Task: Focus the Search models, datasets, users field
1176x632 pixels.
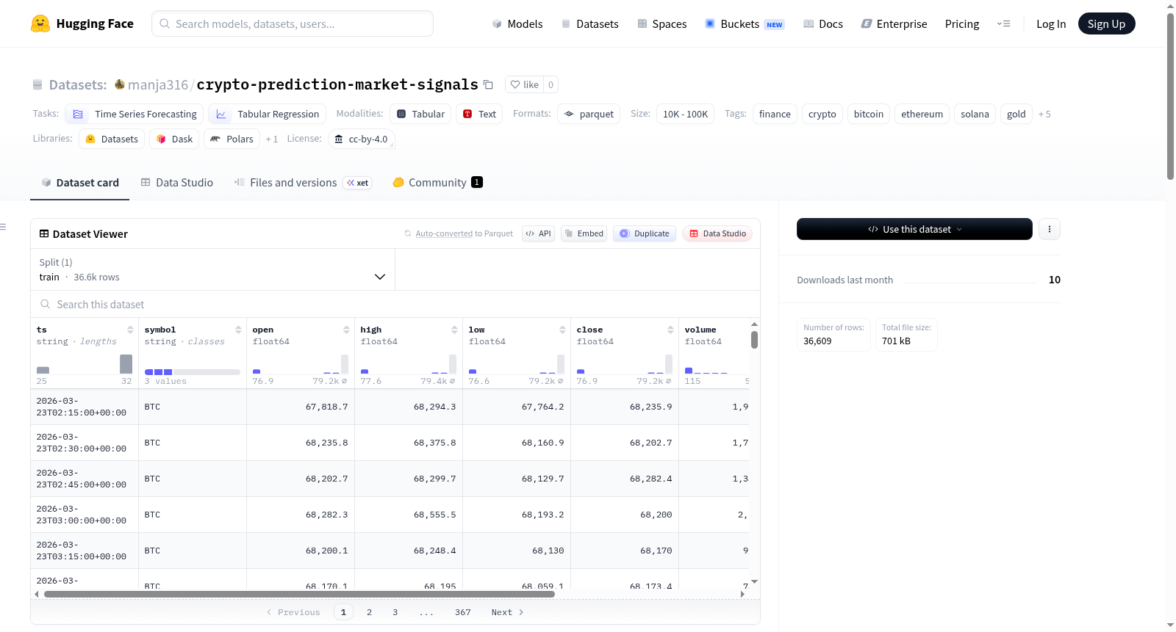Action: pyautogui.click(x=293, y=23)
